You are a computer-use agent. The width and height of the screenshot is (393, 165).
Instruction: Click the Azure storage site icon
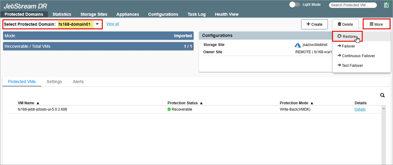point(298,45)
